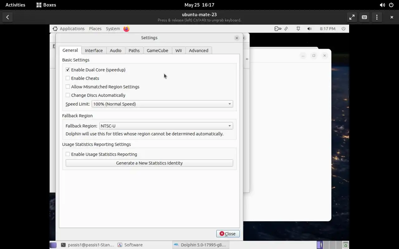Turn on Enable Usage Statistics Reporting
The width and height of the screenshot is (399, 249).
(68, 154)
